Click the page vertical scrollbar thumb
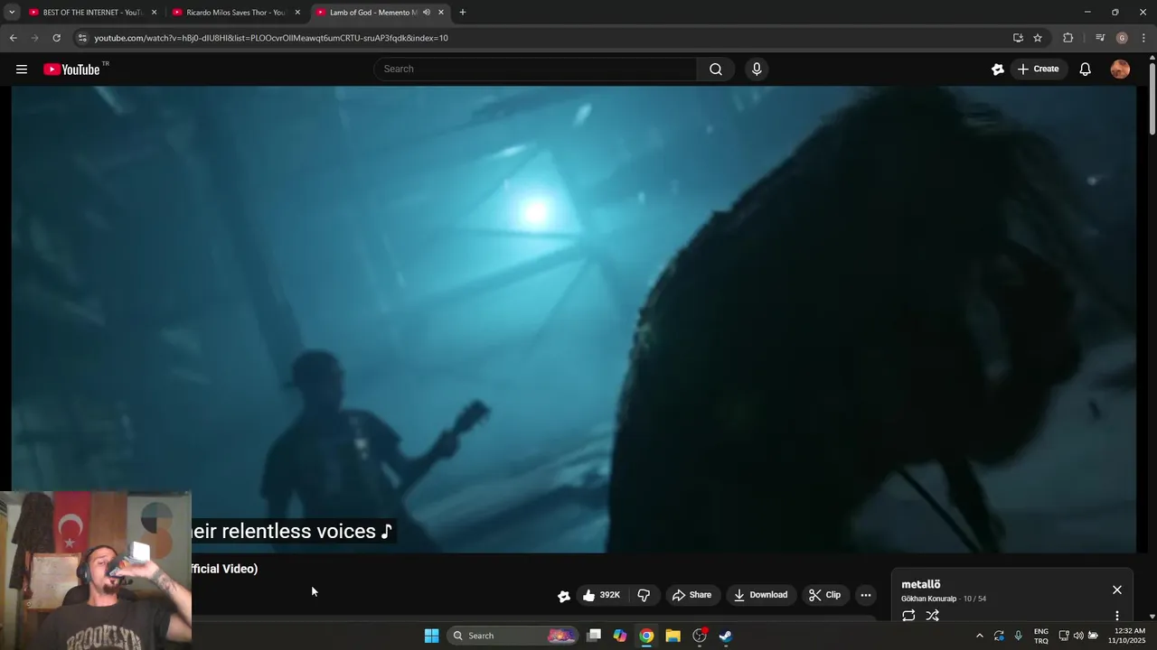Viewport: 1157px width, 650px height. click(1152, 99)
